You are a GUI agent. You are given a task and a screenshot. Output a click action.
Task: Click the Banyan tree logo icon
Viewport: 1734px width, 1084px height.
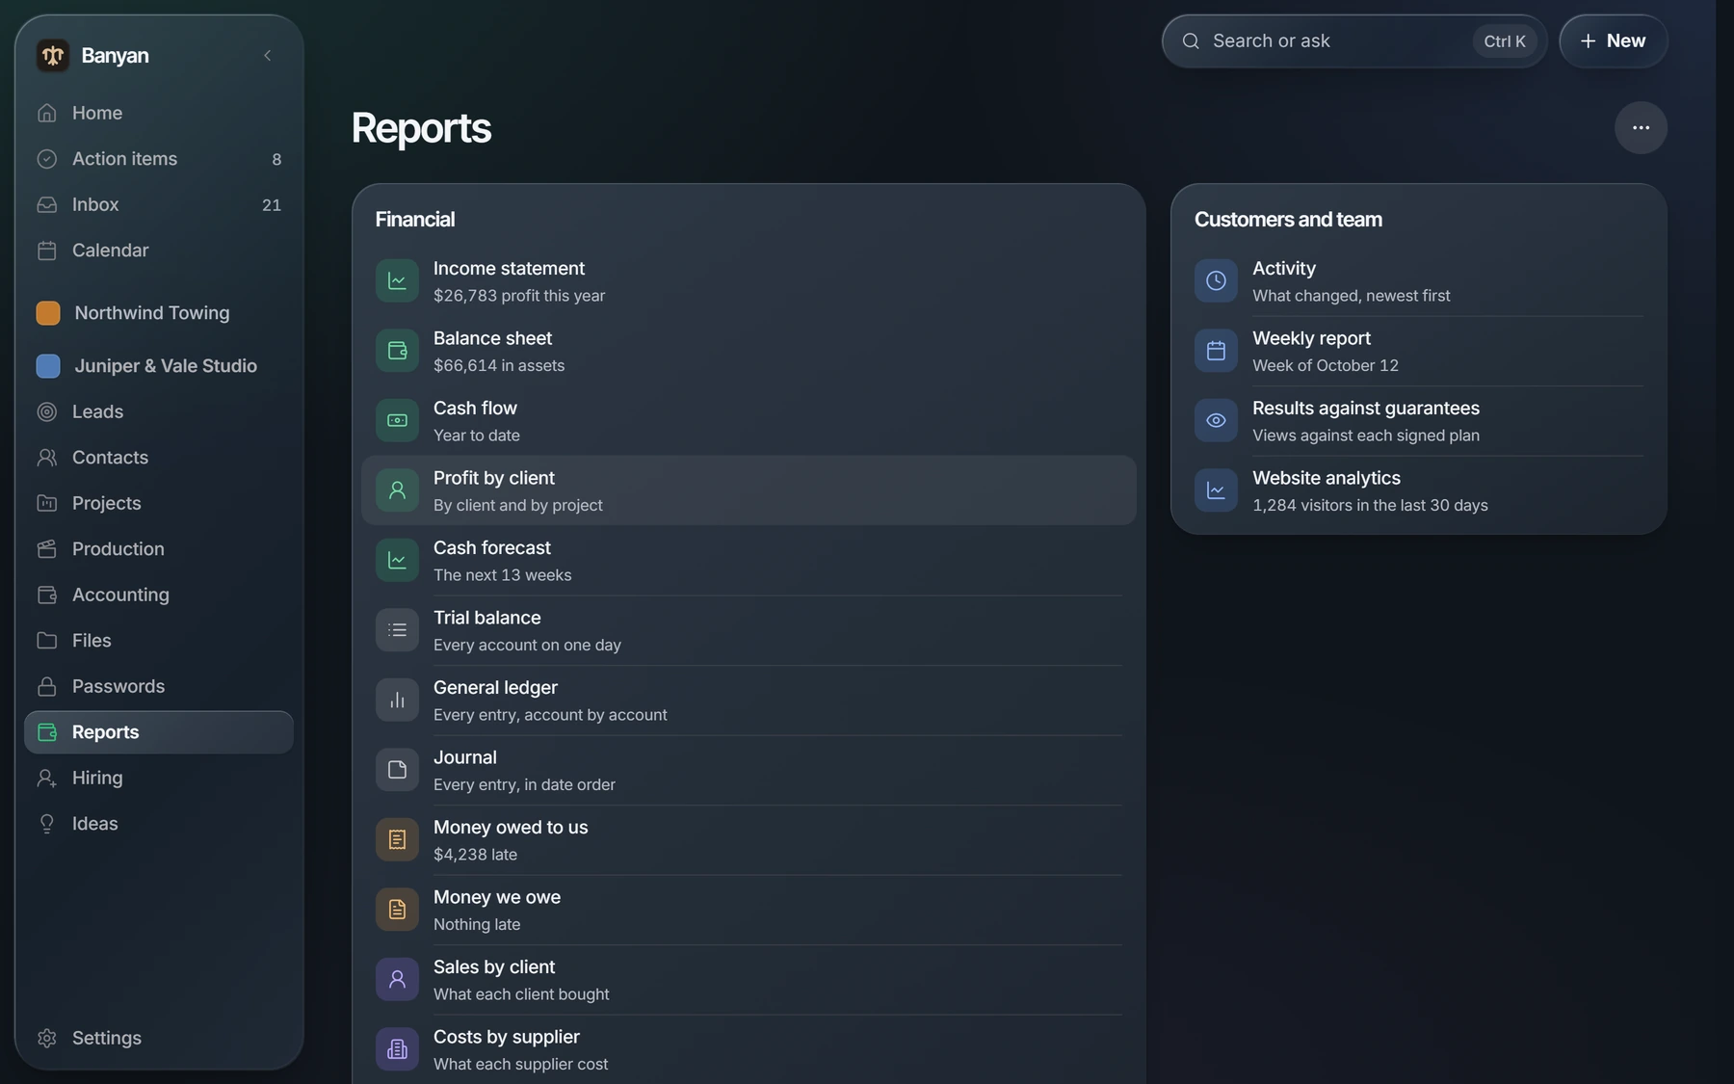coord(53,56)
